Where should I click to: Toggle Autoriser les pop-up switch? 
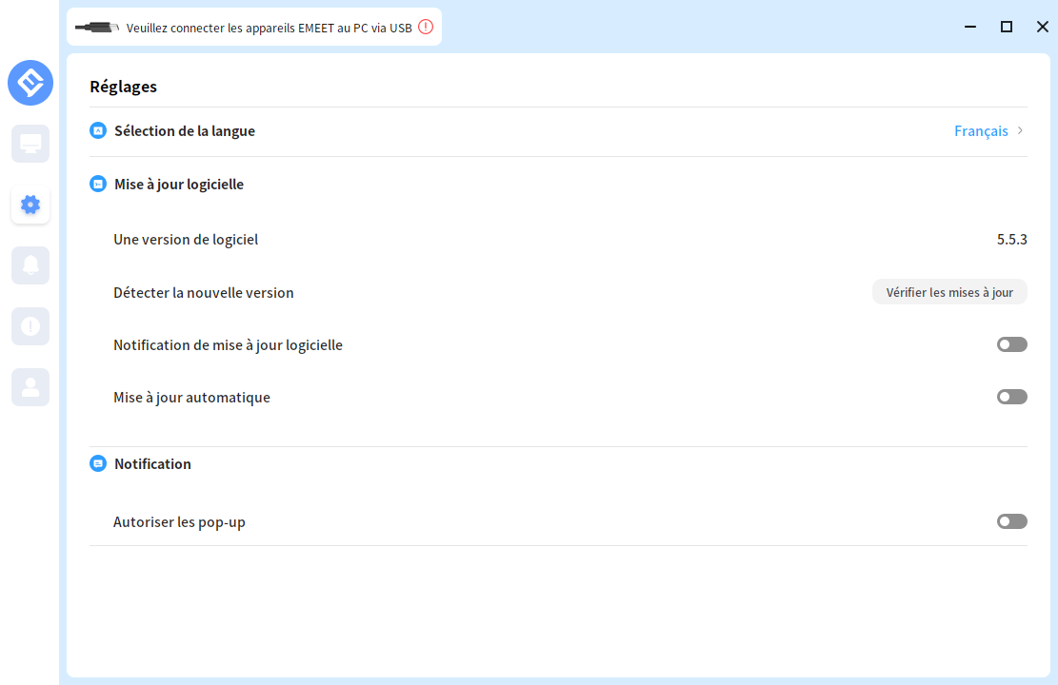(x=1011, y=521)
